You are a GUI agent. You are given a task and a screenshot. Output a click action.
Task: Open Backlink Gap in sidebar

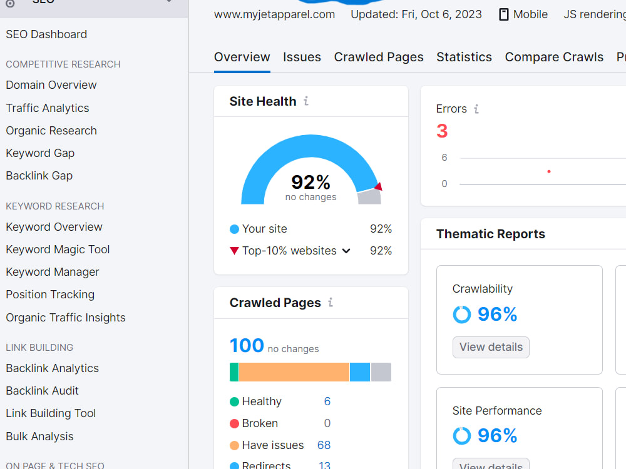39,176
